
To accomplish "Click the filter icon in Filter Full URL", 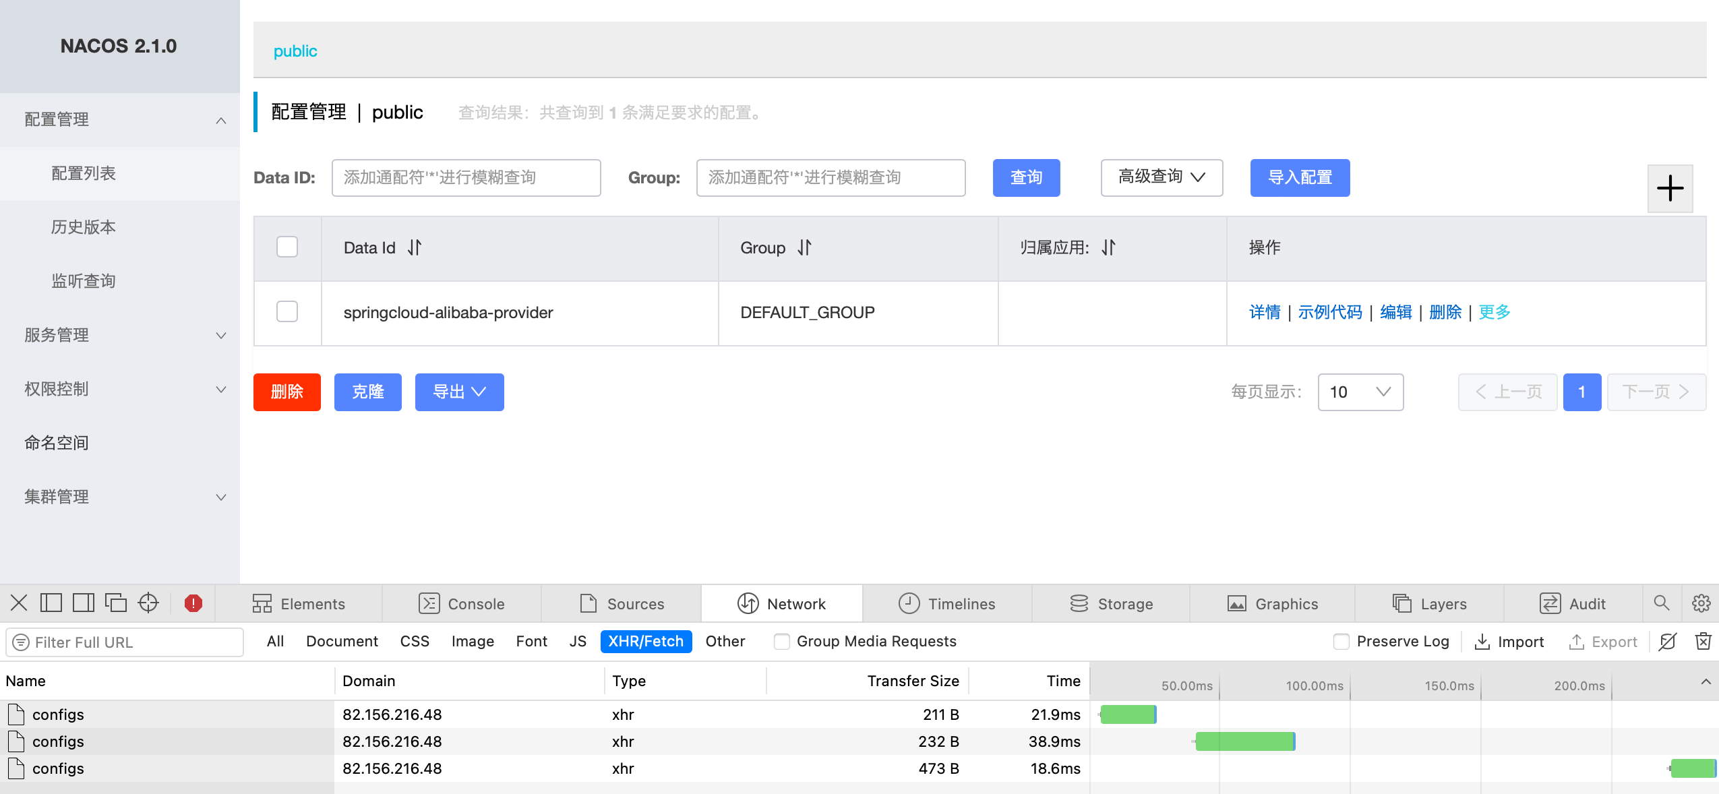I will (x=21, y=642).
